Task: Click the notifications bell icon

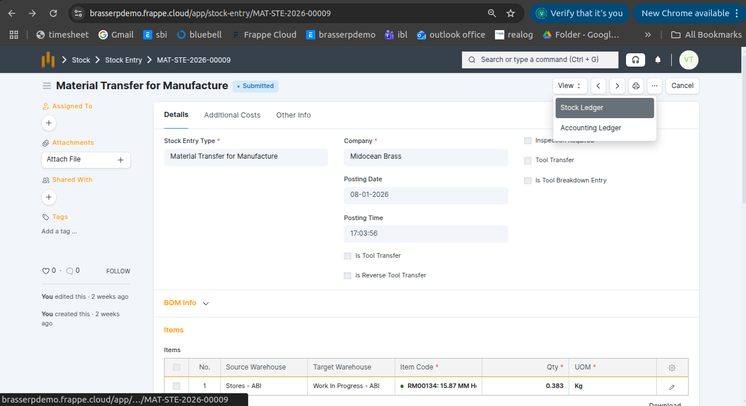Action: [x=658, y=60]
